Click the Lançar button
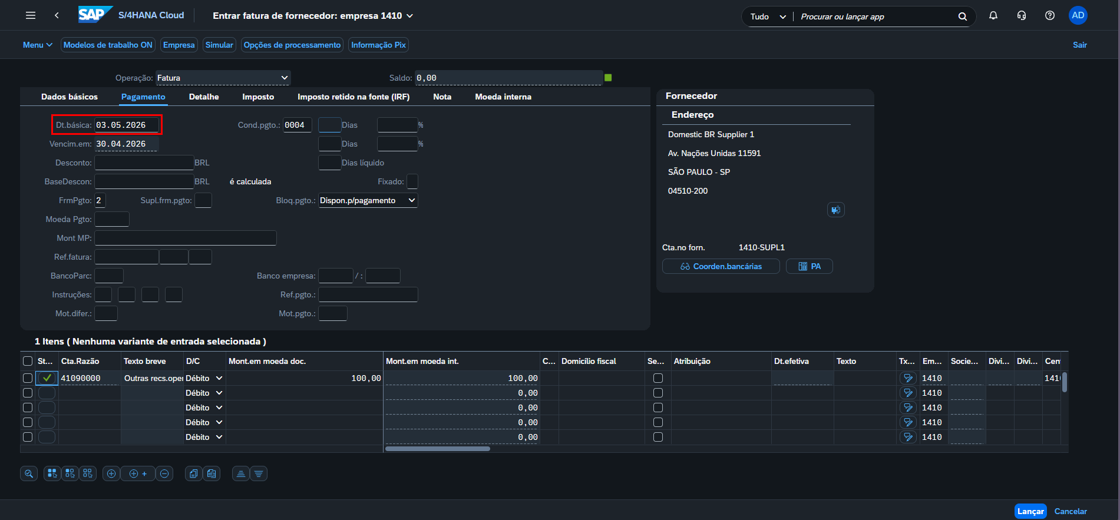This screenshot has height=520, width=1120. pos(1030,511)
